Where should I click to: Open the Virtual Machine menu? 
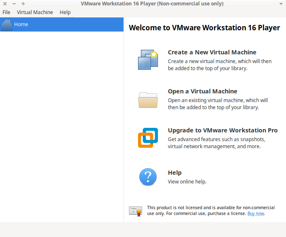click(x=35, y=12)
